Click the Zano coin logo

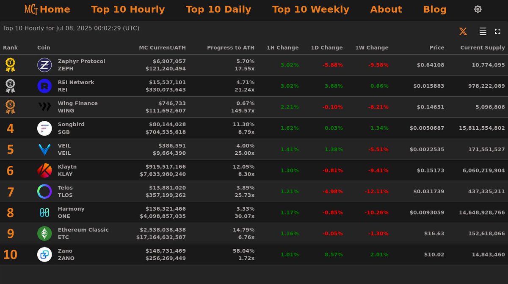44,255
